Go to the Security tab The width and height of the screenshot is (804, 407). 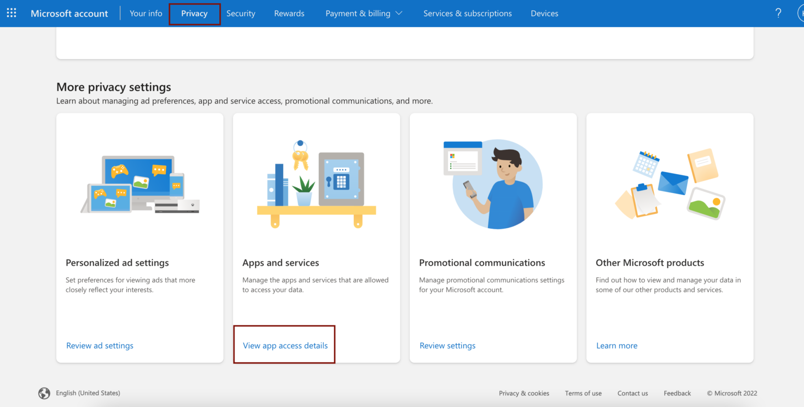241,14
